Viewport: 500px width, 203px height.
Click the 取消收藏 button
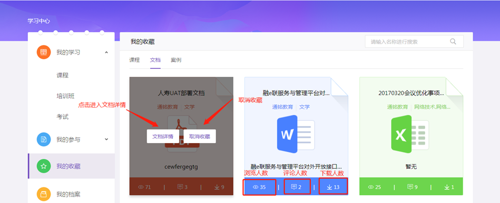point(200,137)
